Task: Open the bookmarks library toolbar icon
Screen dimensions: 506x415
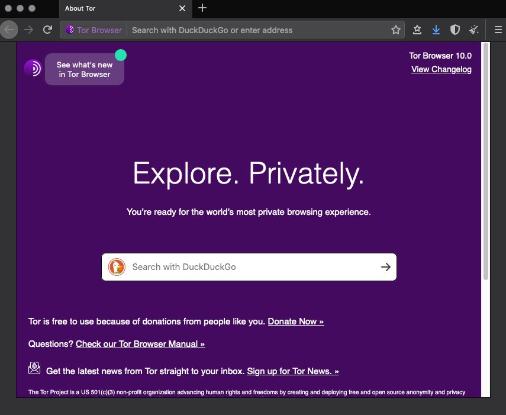Action: [417, 30]
